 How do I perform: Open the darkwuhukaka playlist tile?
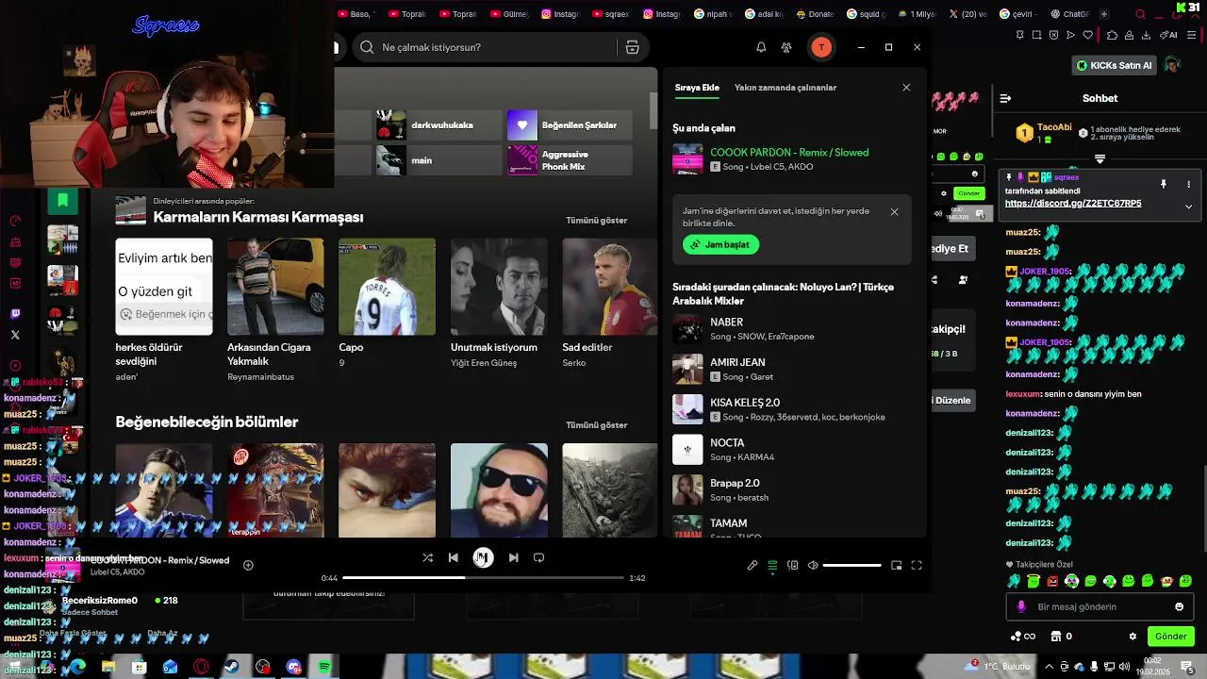tap(438, 125)
